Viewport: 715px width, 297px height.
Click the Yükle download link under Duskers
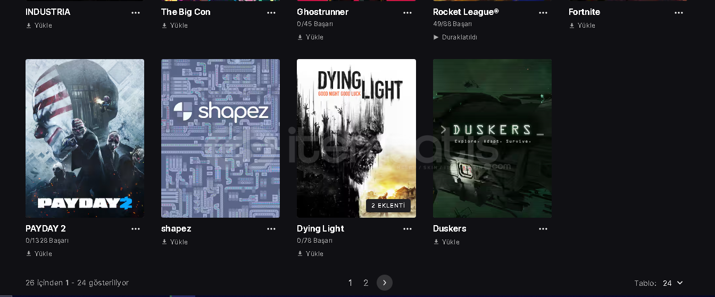tap(446, 242)
